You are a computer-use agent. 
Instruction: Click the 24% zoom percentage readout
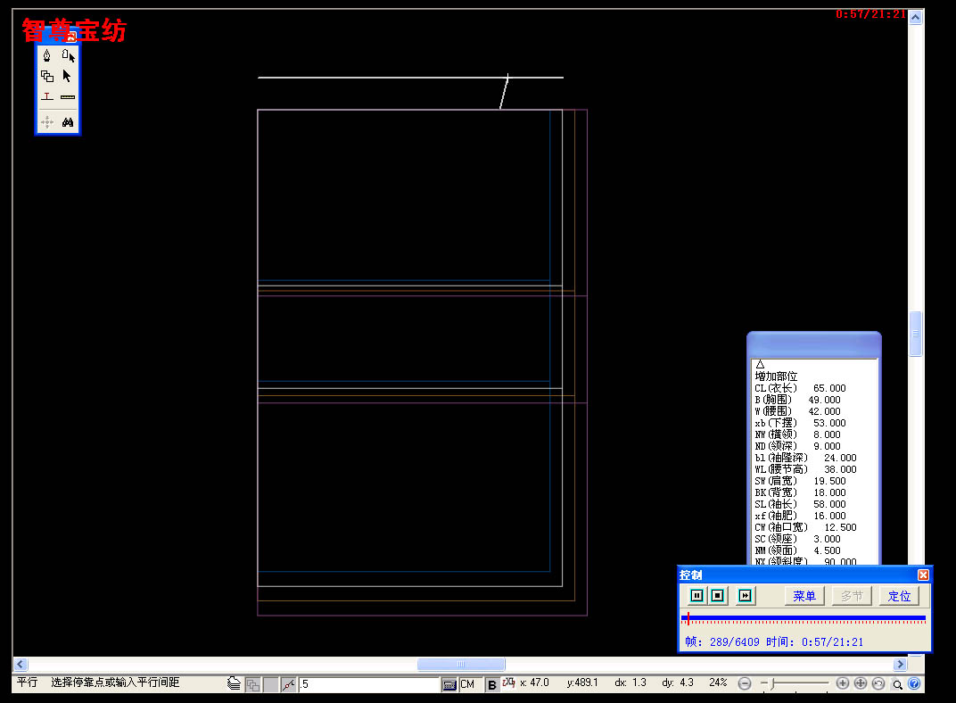tap(718, 682)
